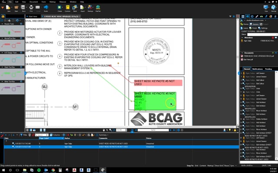The height and width of the screenshot is (173, 278).
Task: Collapse the Documents section in Studio panel
Action: (x=242, y=53)
